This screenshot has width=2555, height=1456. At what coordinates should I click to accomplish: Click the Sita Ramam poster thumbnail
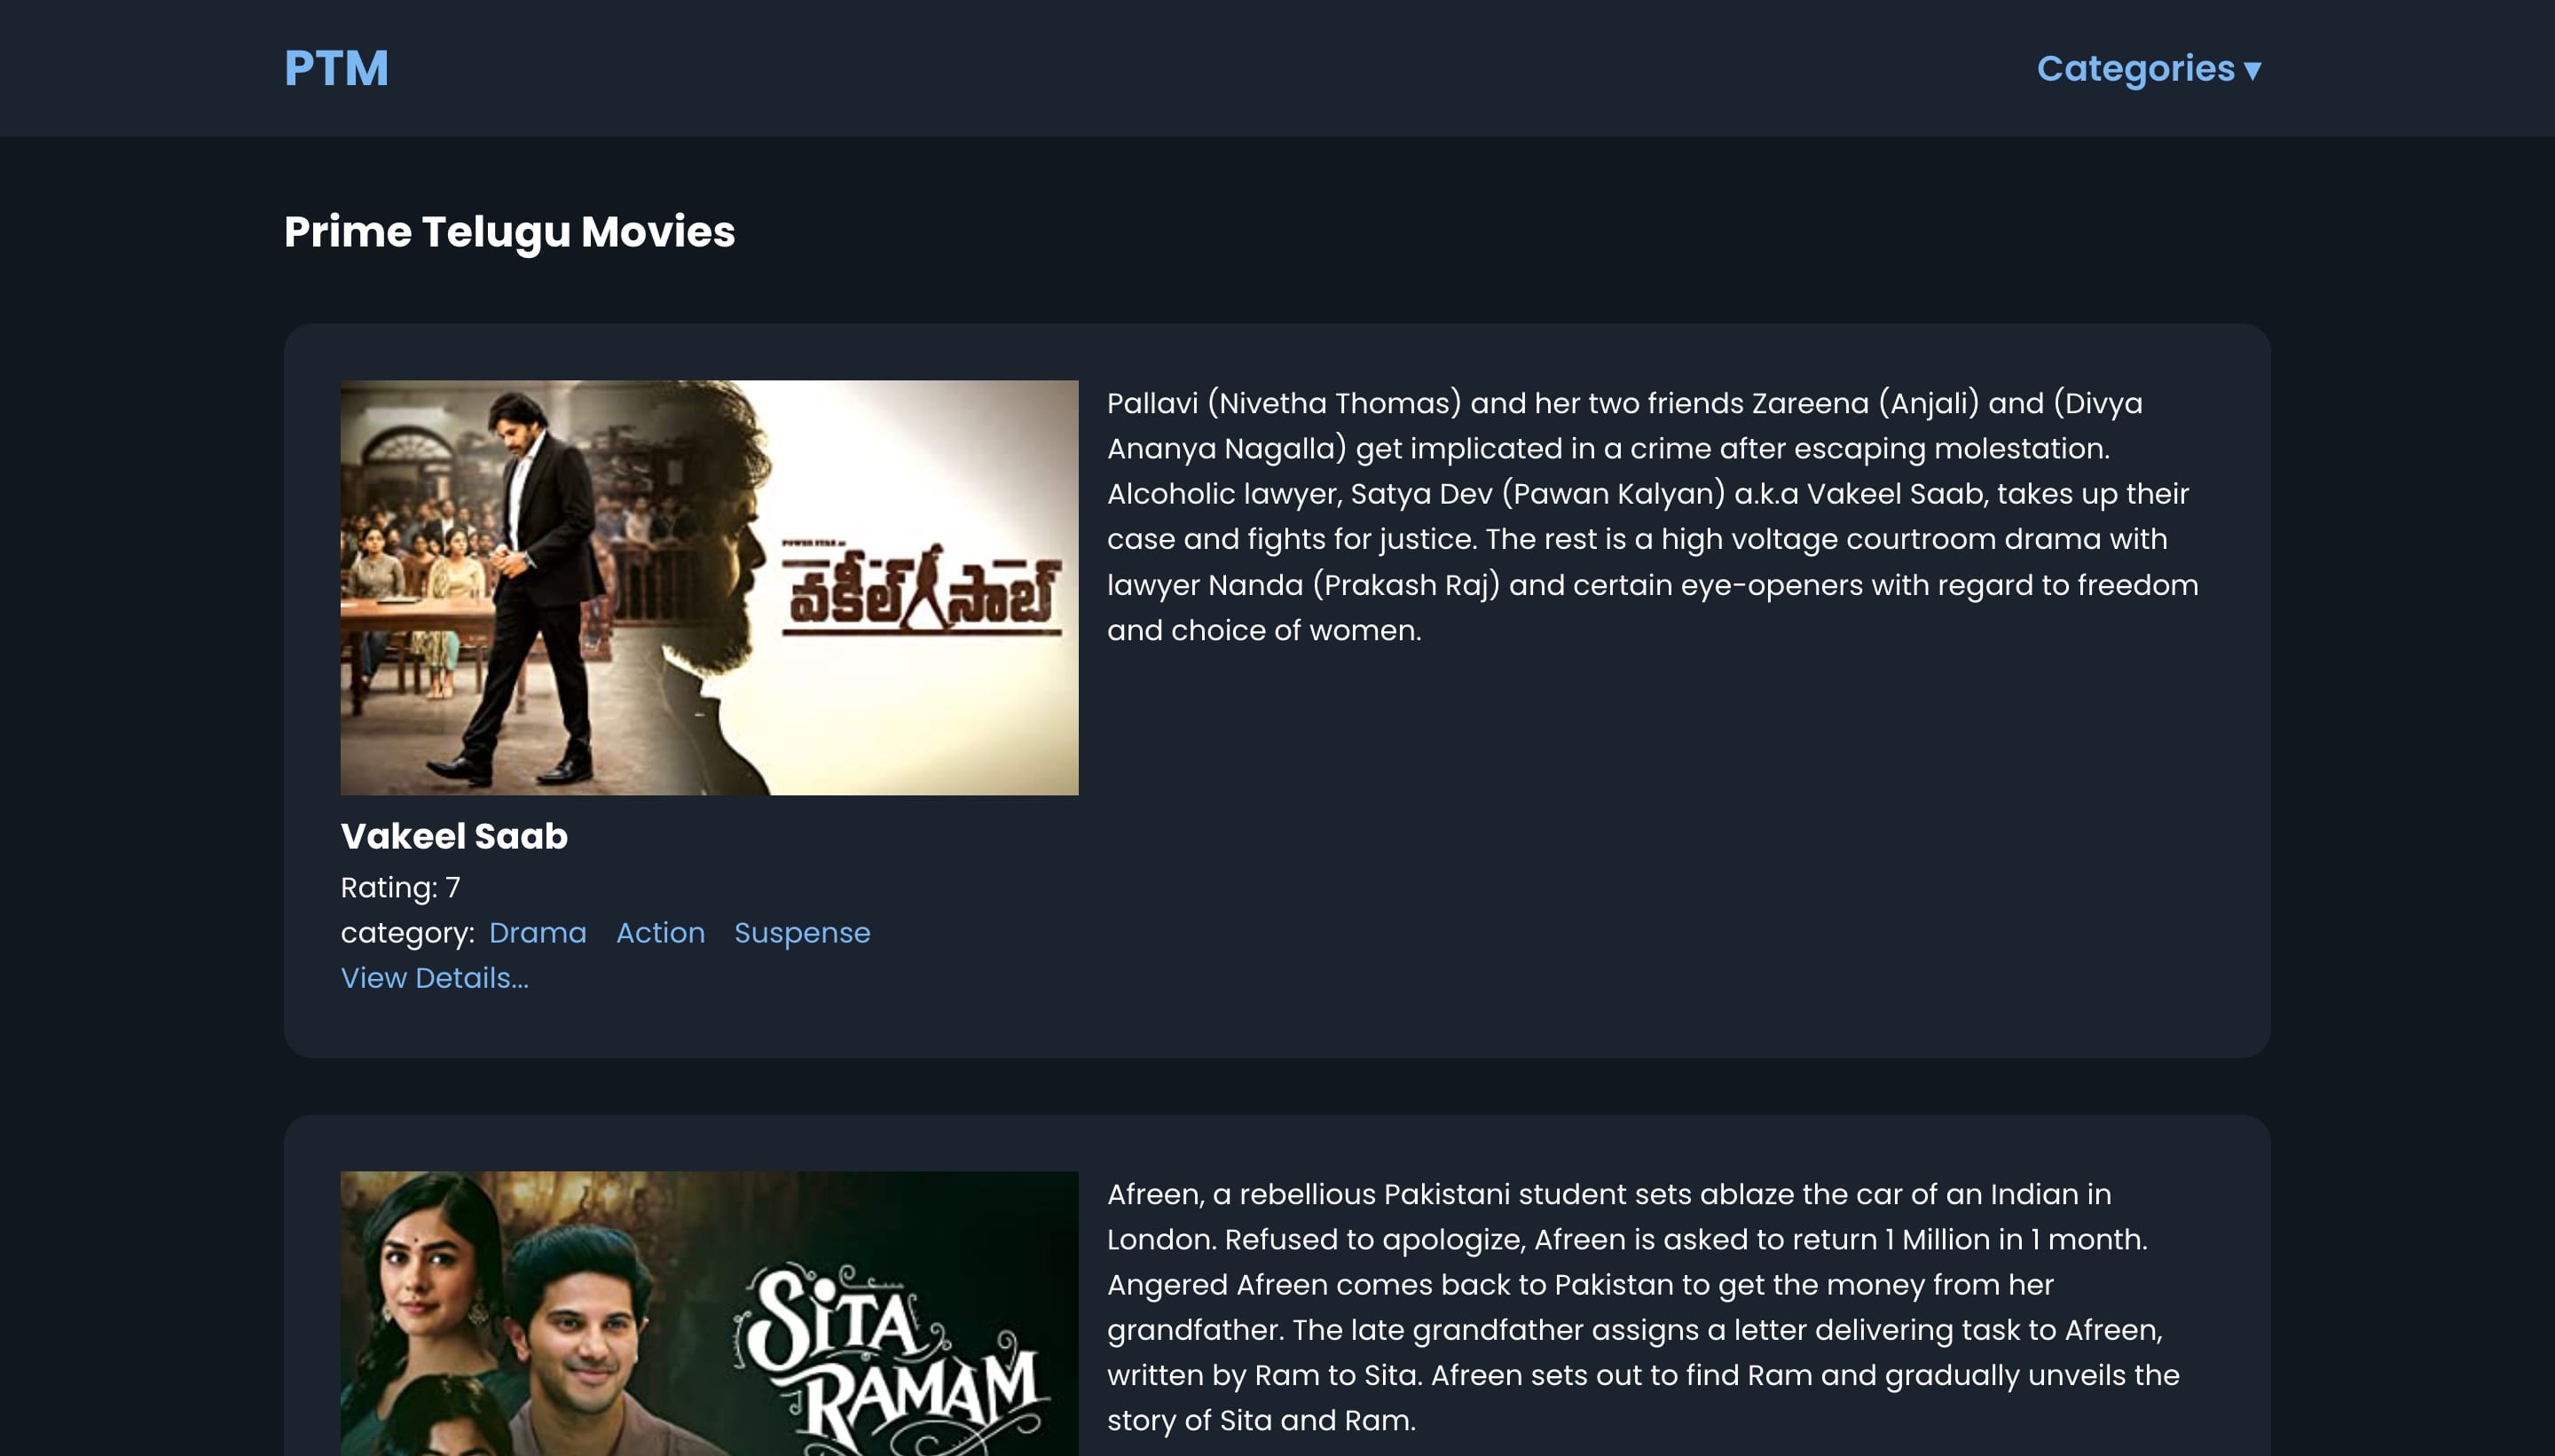[709, 1314]
